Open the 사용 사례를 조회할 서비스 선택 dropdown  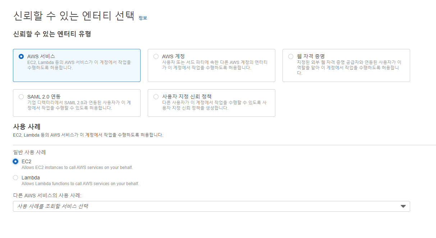pyautogui.click(x=211, y=206)
